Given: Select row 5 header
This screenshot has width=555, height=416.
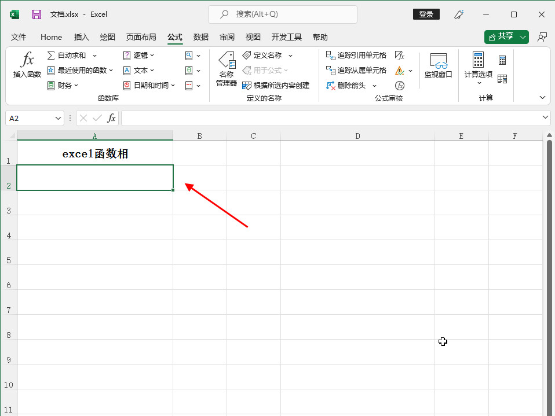Looking at the screenshot, I should coord(9,253).
